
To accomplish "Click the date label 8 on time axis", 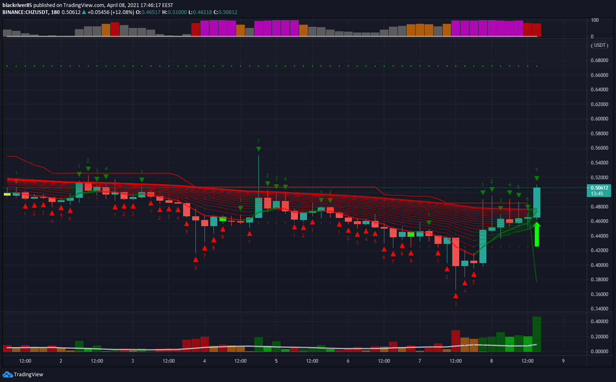I will 491,361.
